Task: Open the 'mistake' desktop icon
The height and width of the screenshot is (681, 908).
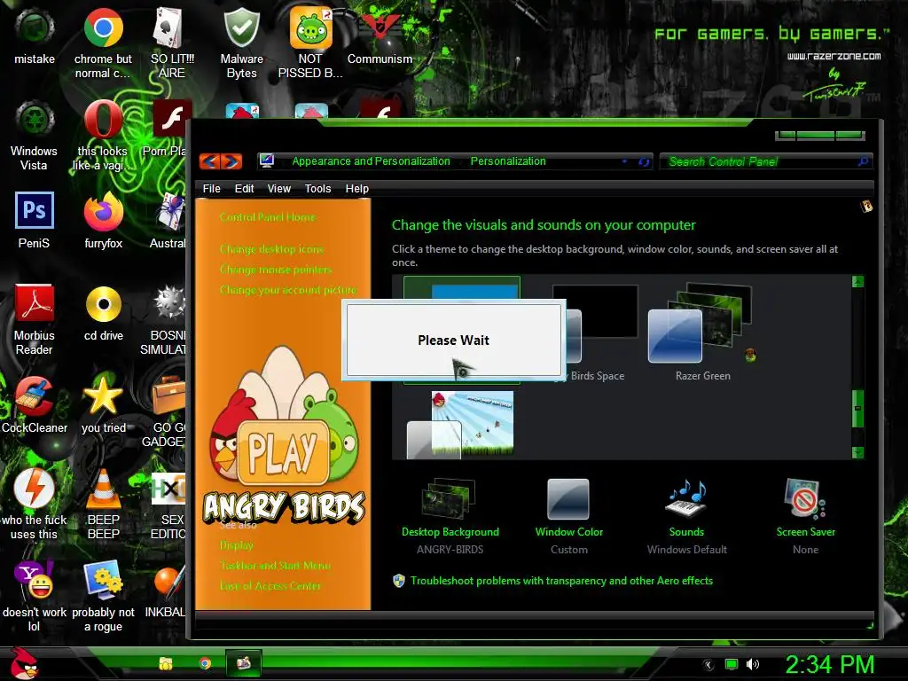Action: (35, 27)
